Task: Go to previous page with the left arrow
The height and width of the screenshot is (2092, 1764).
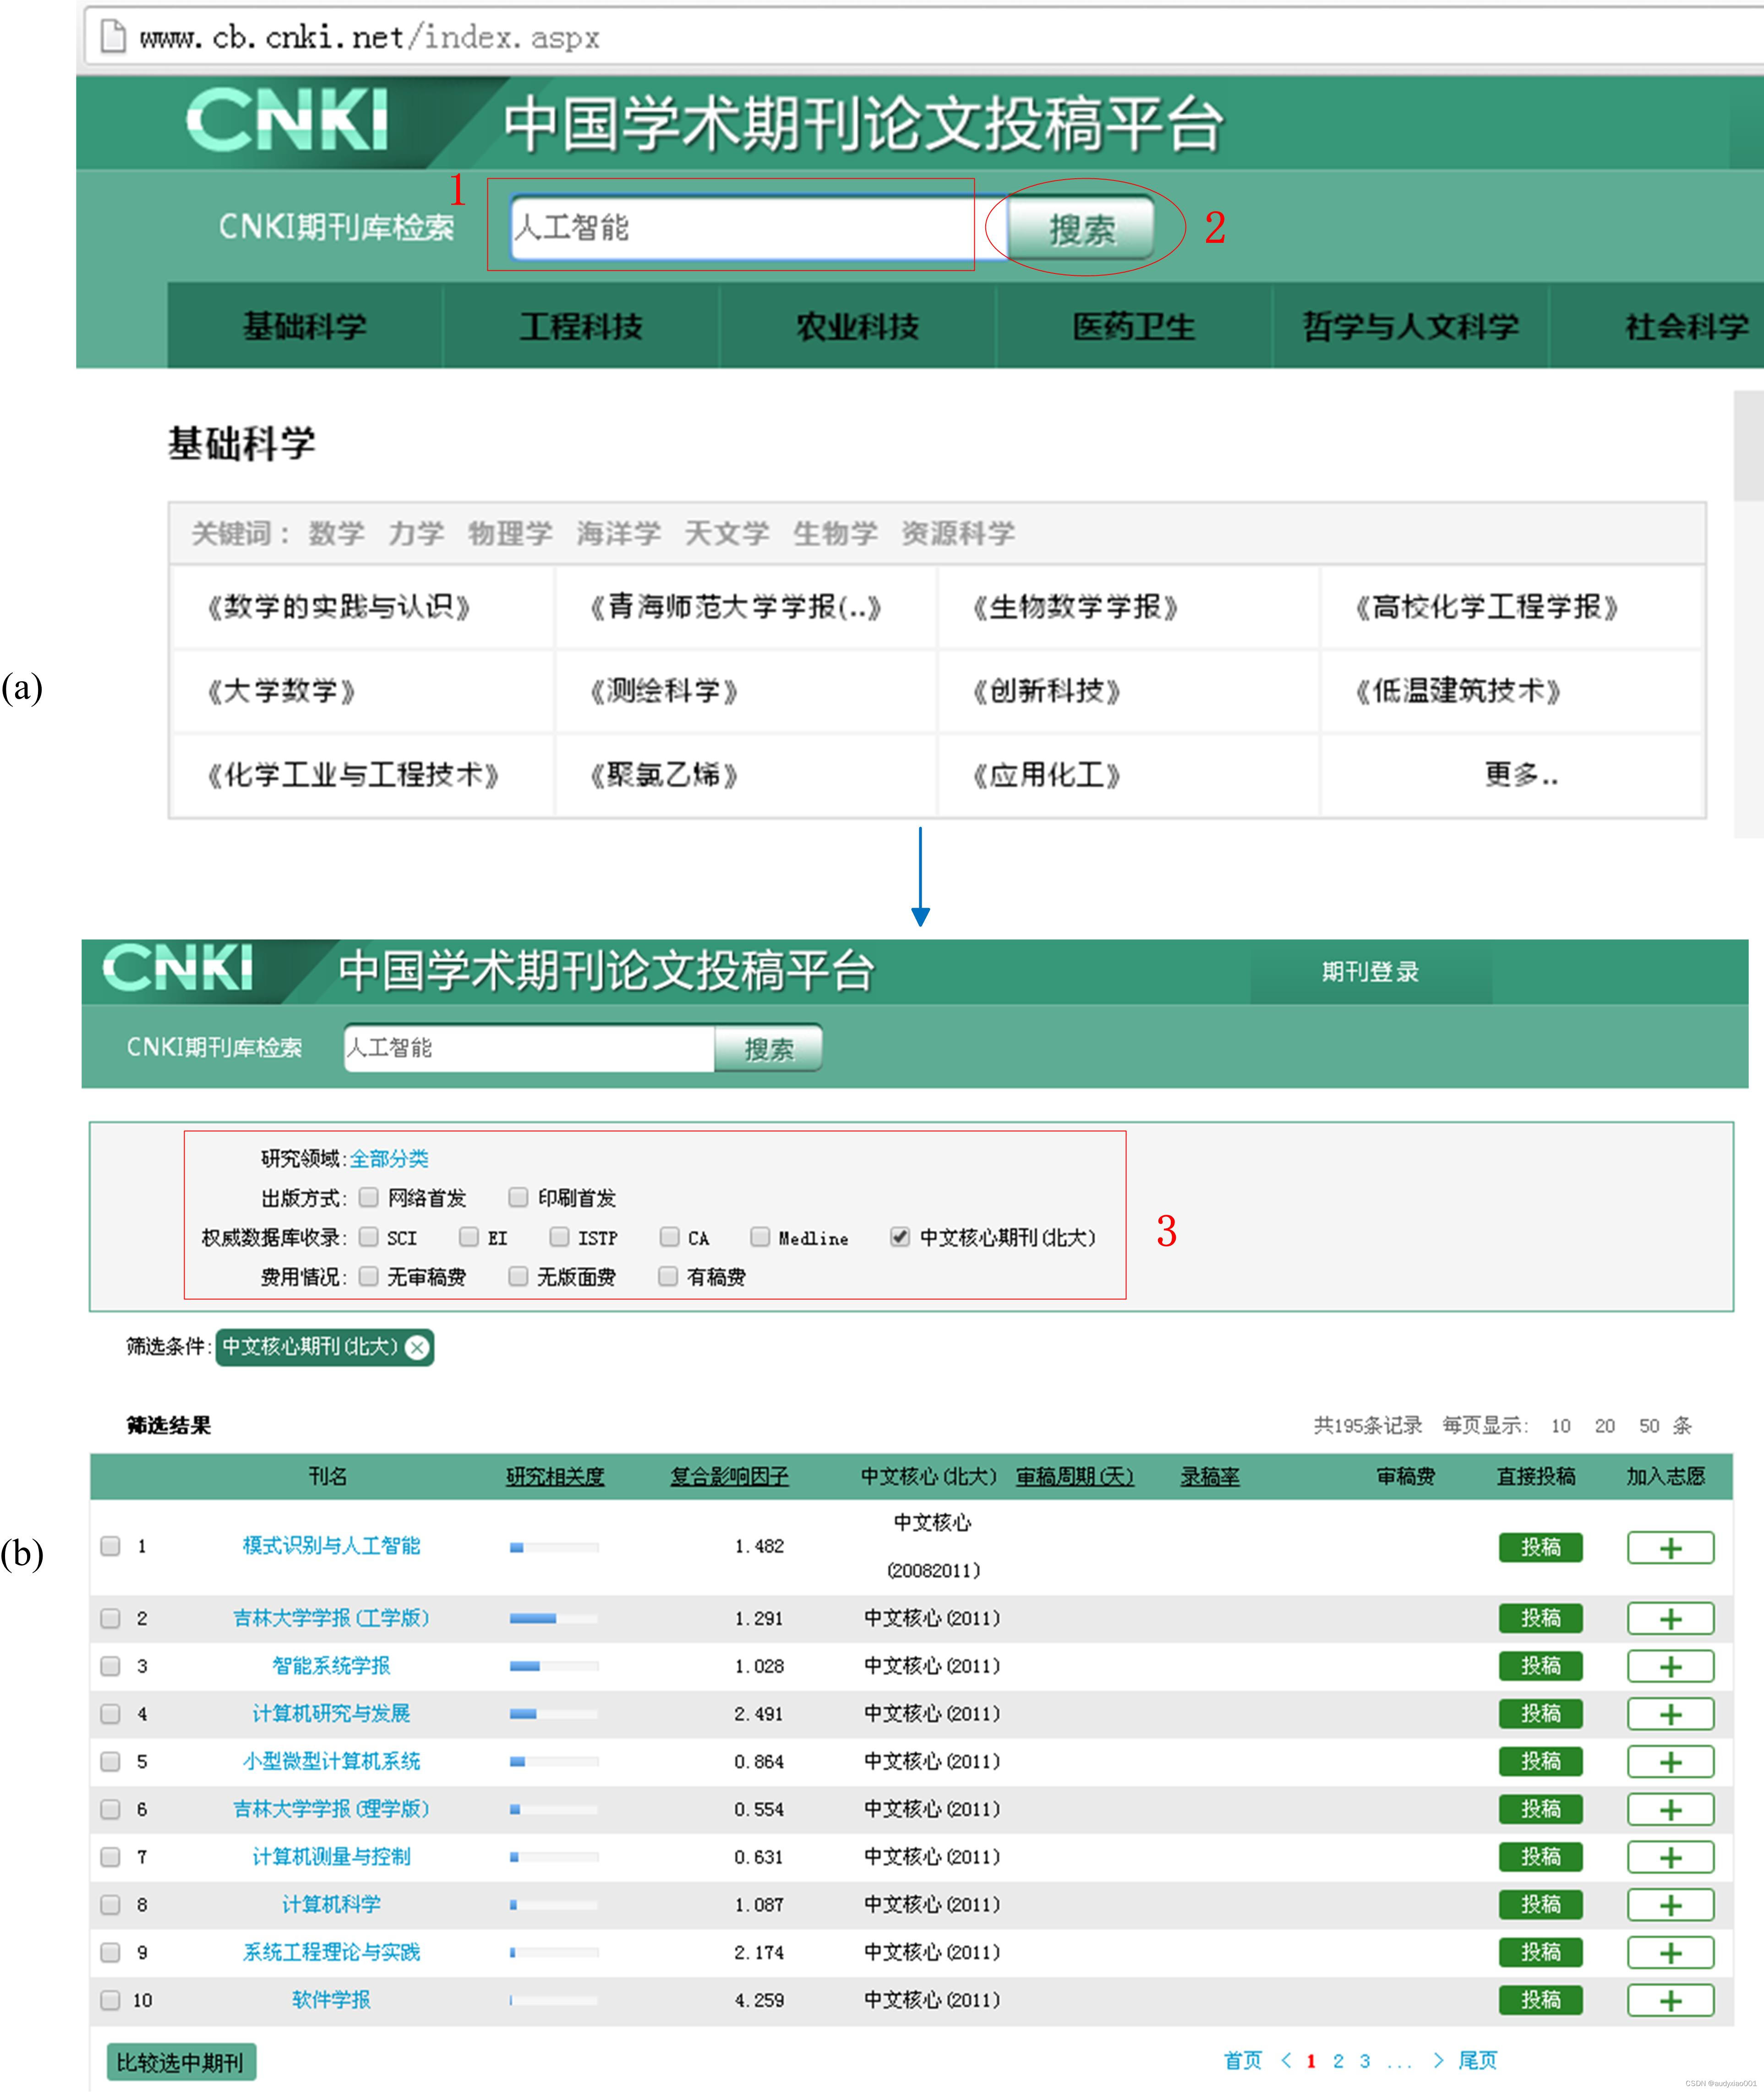Action: click(1286, 2060)
